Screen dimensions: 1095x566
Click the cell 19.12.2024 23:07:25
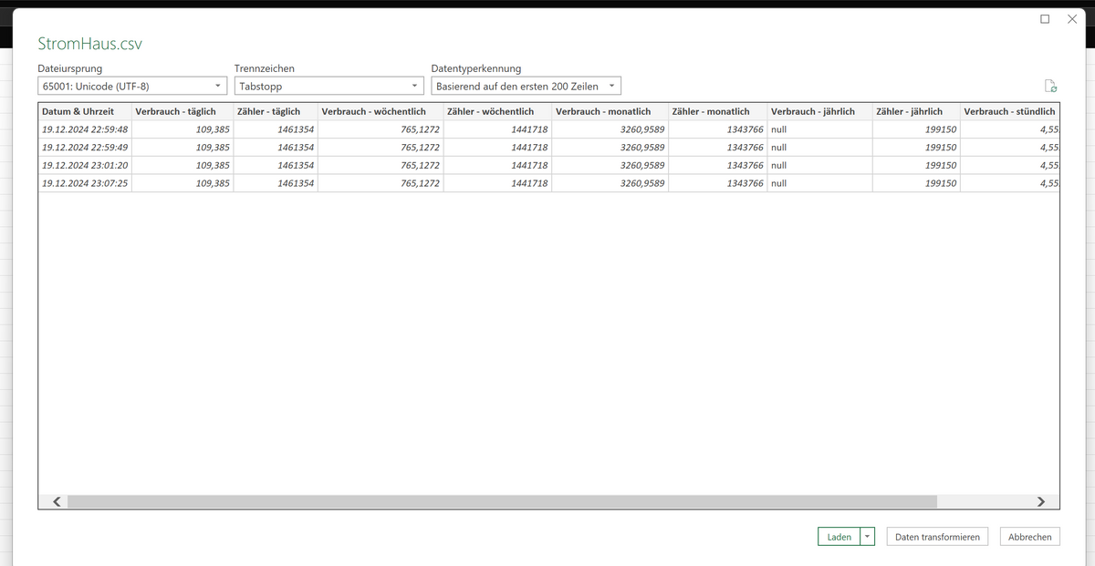coord(85,183)
